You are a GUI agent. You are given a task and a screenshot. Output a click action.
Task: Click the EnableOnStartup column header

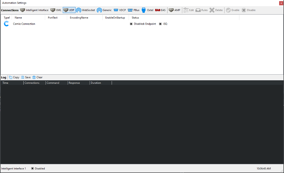115,18
